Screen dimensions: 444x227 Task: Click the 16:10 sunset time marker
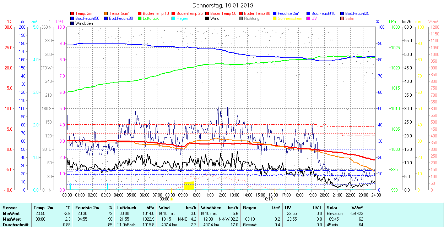(267, 199)
